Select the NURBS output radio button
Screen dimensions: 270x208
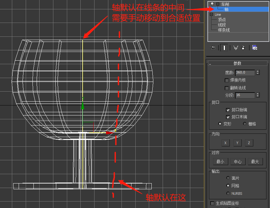click(x=228, y=193)
